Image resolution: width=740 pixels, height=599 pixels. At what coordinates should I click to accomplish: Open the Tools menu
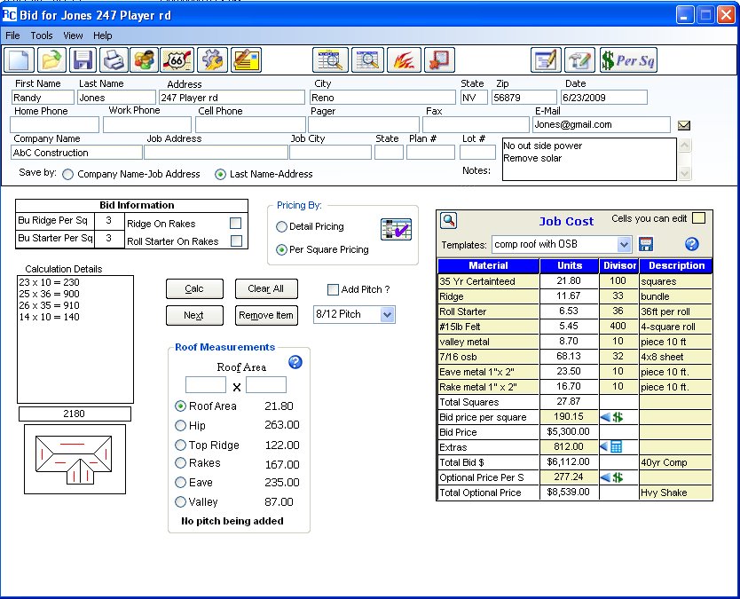point(42,35)
